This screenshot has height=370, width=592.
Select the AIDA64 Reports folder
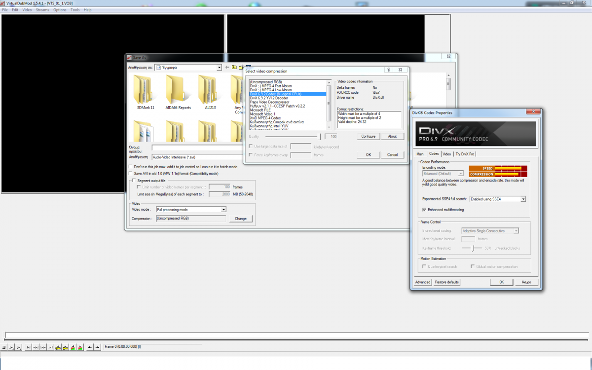coord(178,93)
